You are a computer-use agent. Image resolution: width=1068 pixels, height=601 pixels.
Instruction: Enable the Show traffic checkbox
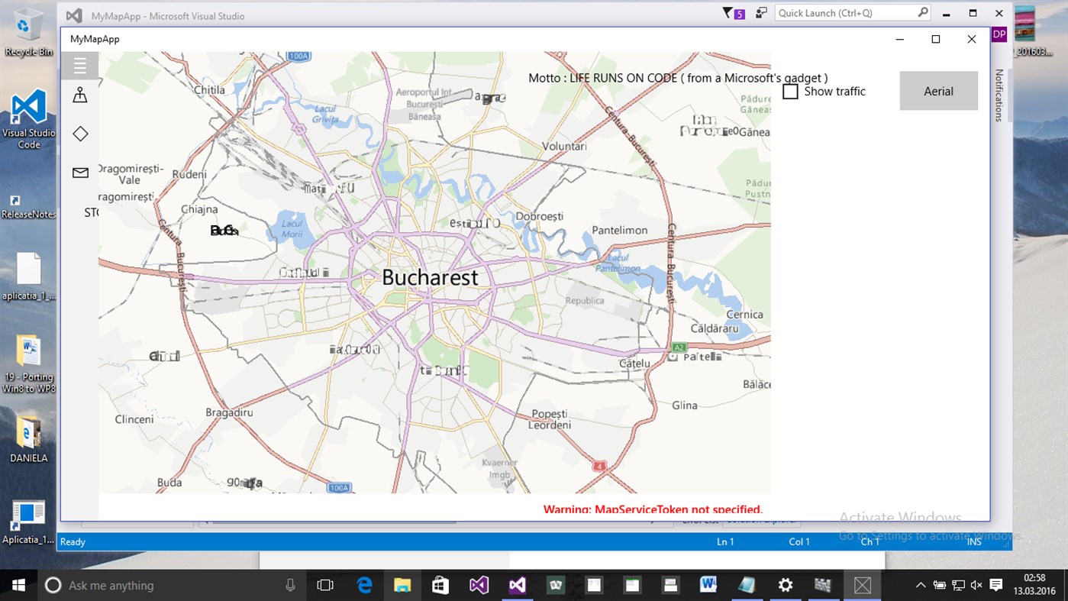790,91
